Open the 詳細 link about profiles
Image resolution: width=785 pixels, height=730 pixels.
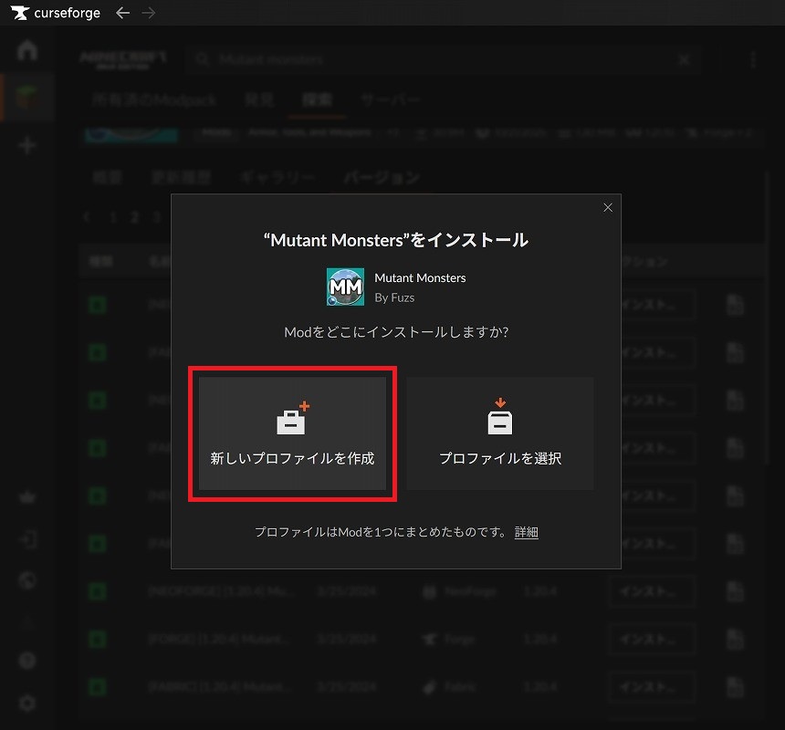526,532
